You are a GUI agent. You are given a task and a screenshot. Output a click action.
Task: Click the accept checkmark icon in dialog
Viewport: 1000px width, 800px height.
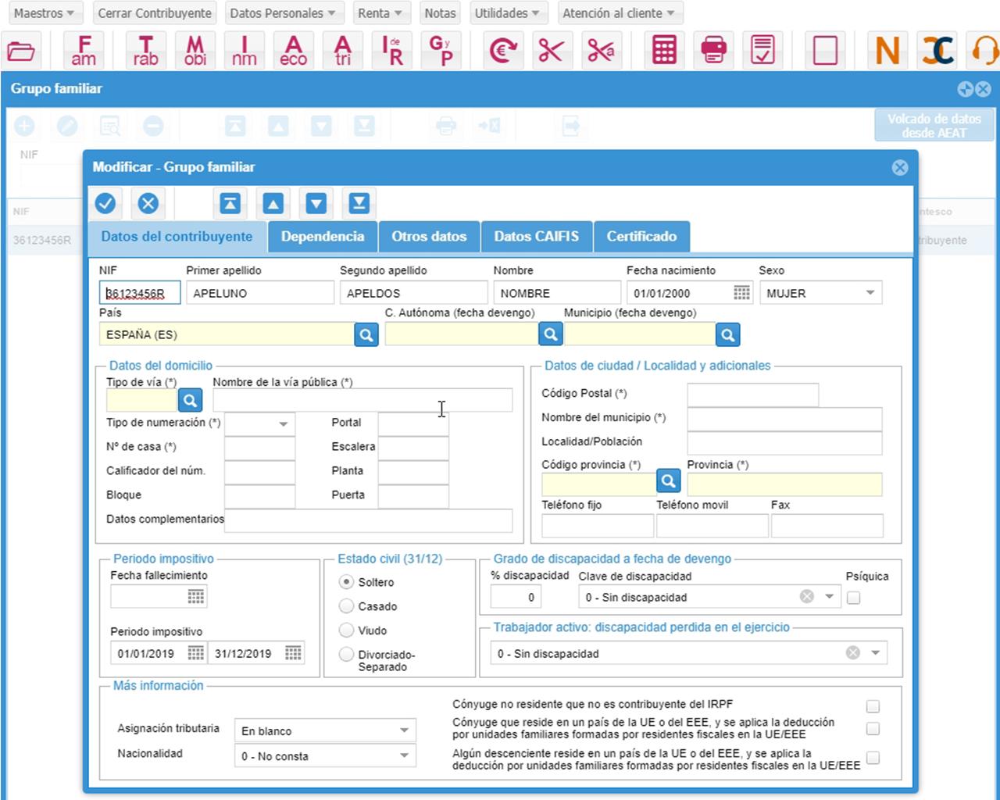click(105, 204)
